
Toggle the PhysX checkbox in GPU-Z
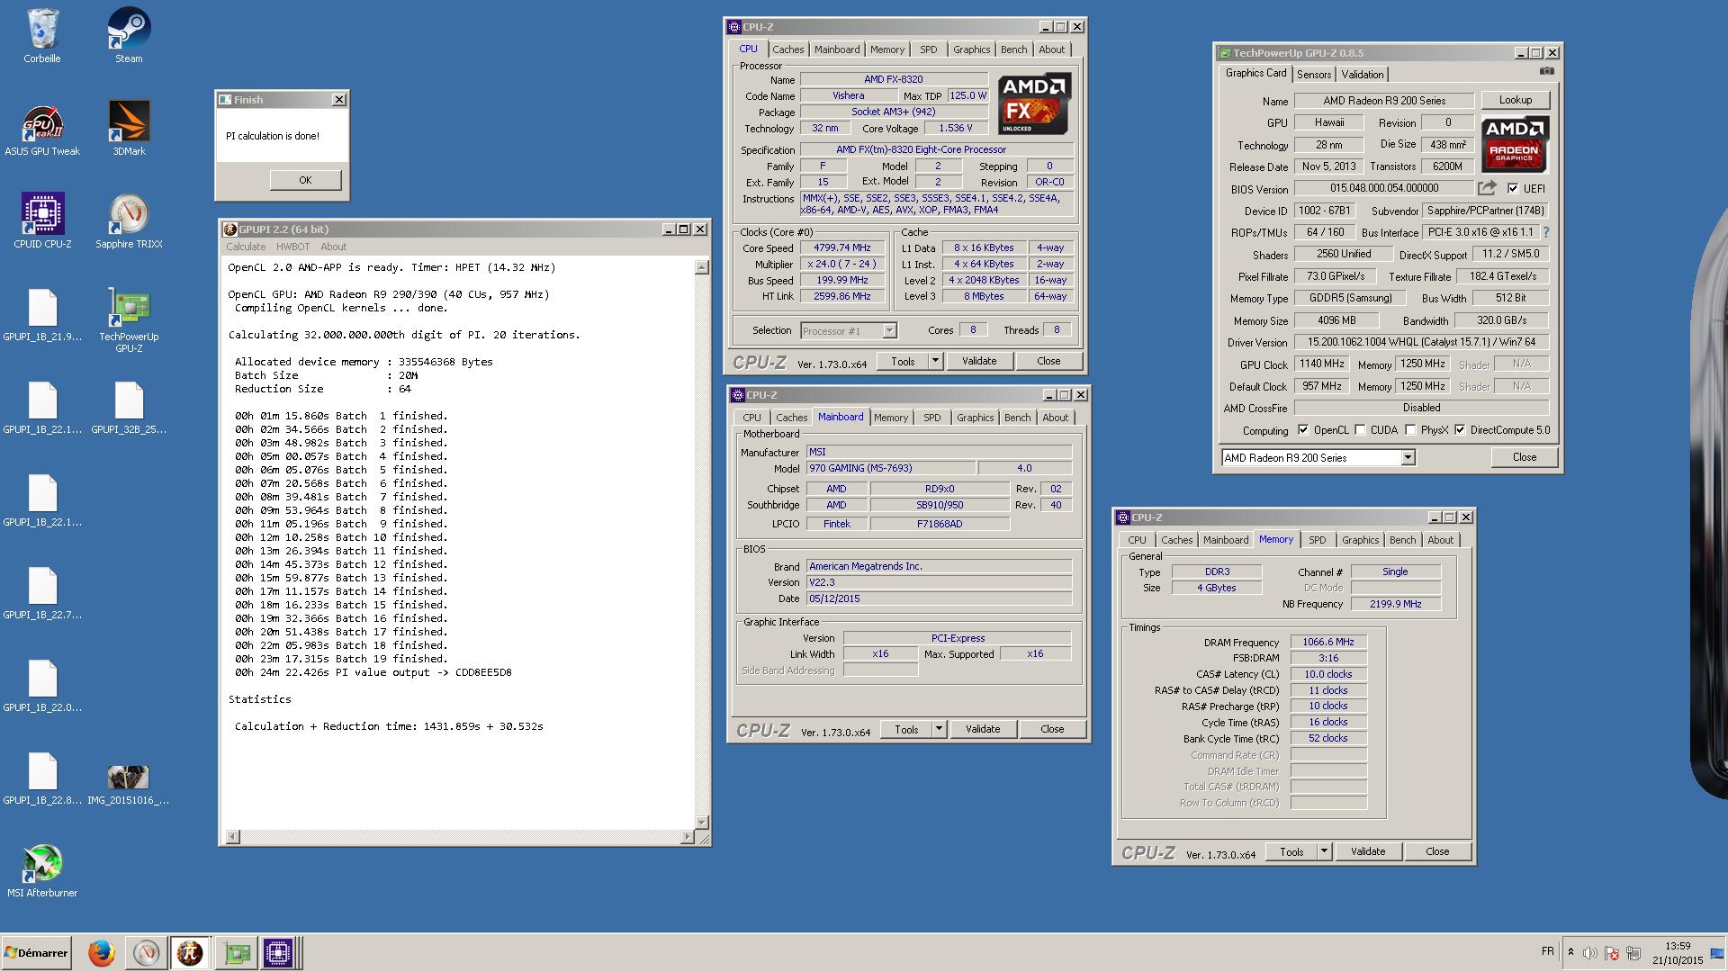point(1410,430)
